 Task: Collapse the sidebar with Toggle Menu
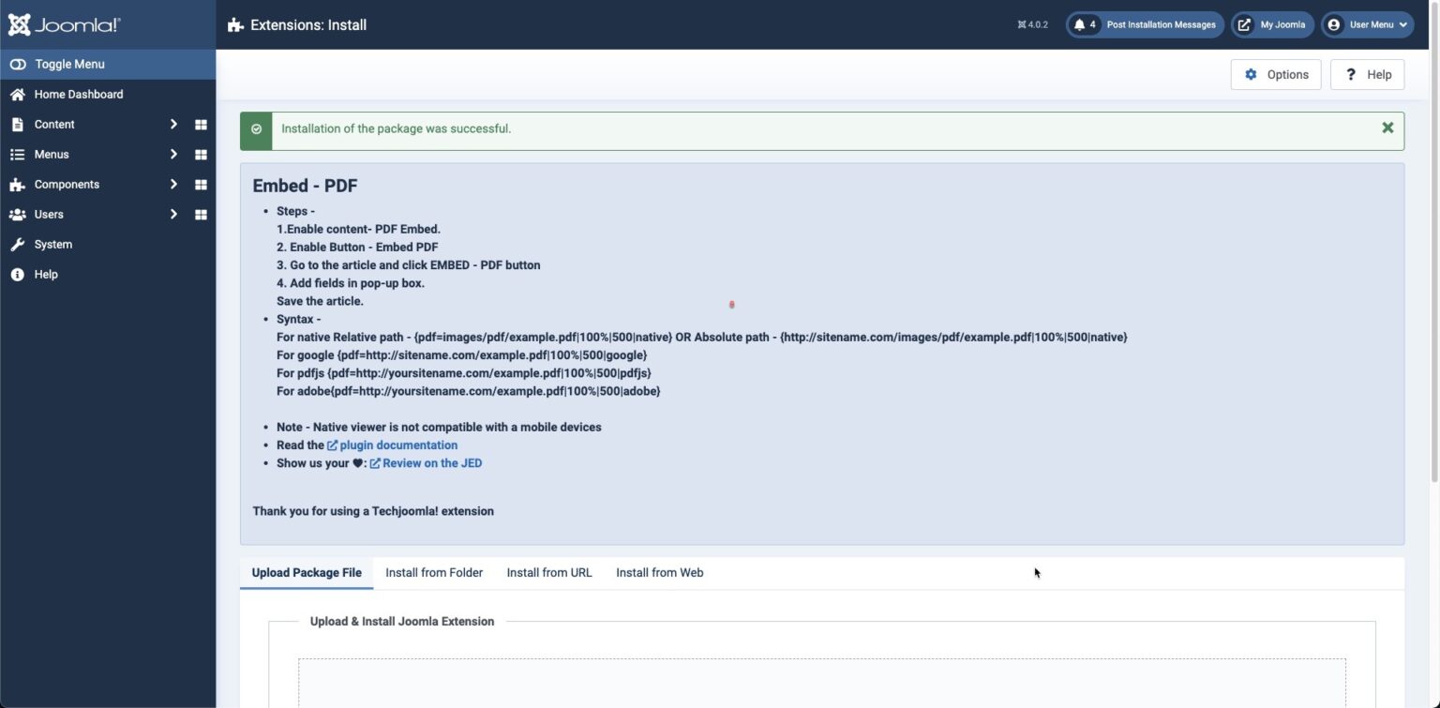tap(69, 64)
